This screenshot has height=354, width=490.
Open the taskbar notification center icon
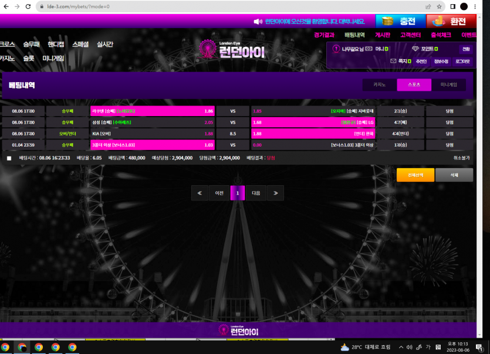click(479, 347)
